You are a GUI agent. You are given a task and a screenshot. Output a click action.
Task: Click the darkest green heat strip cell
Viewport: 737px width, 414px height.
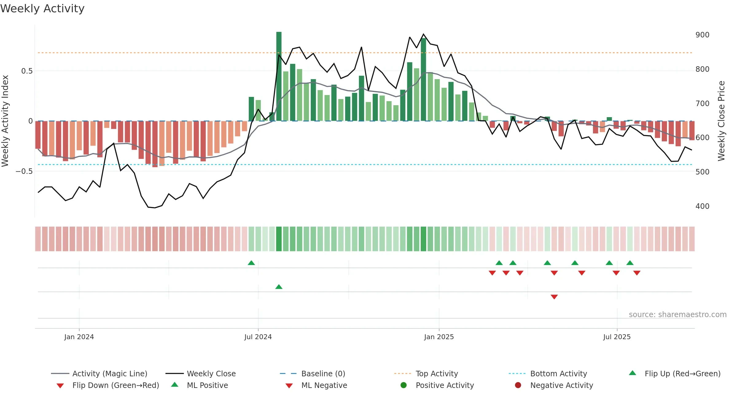click(x=279, y=239)
